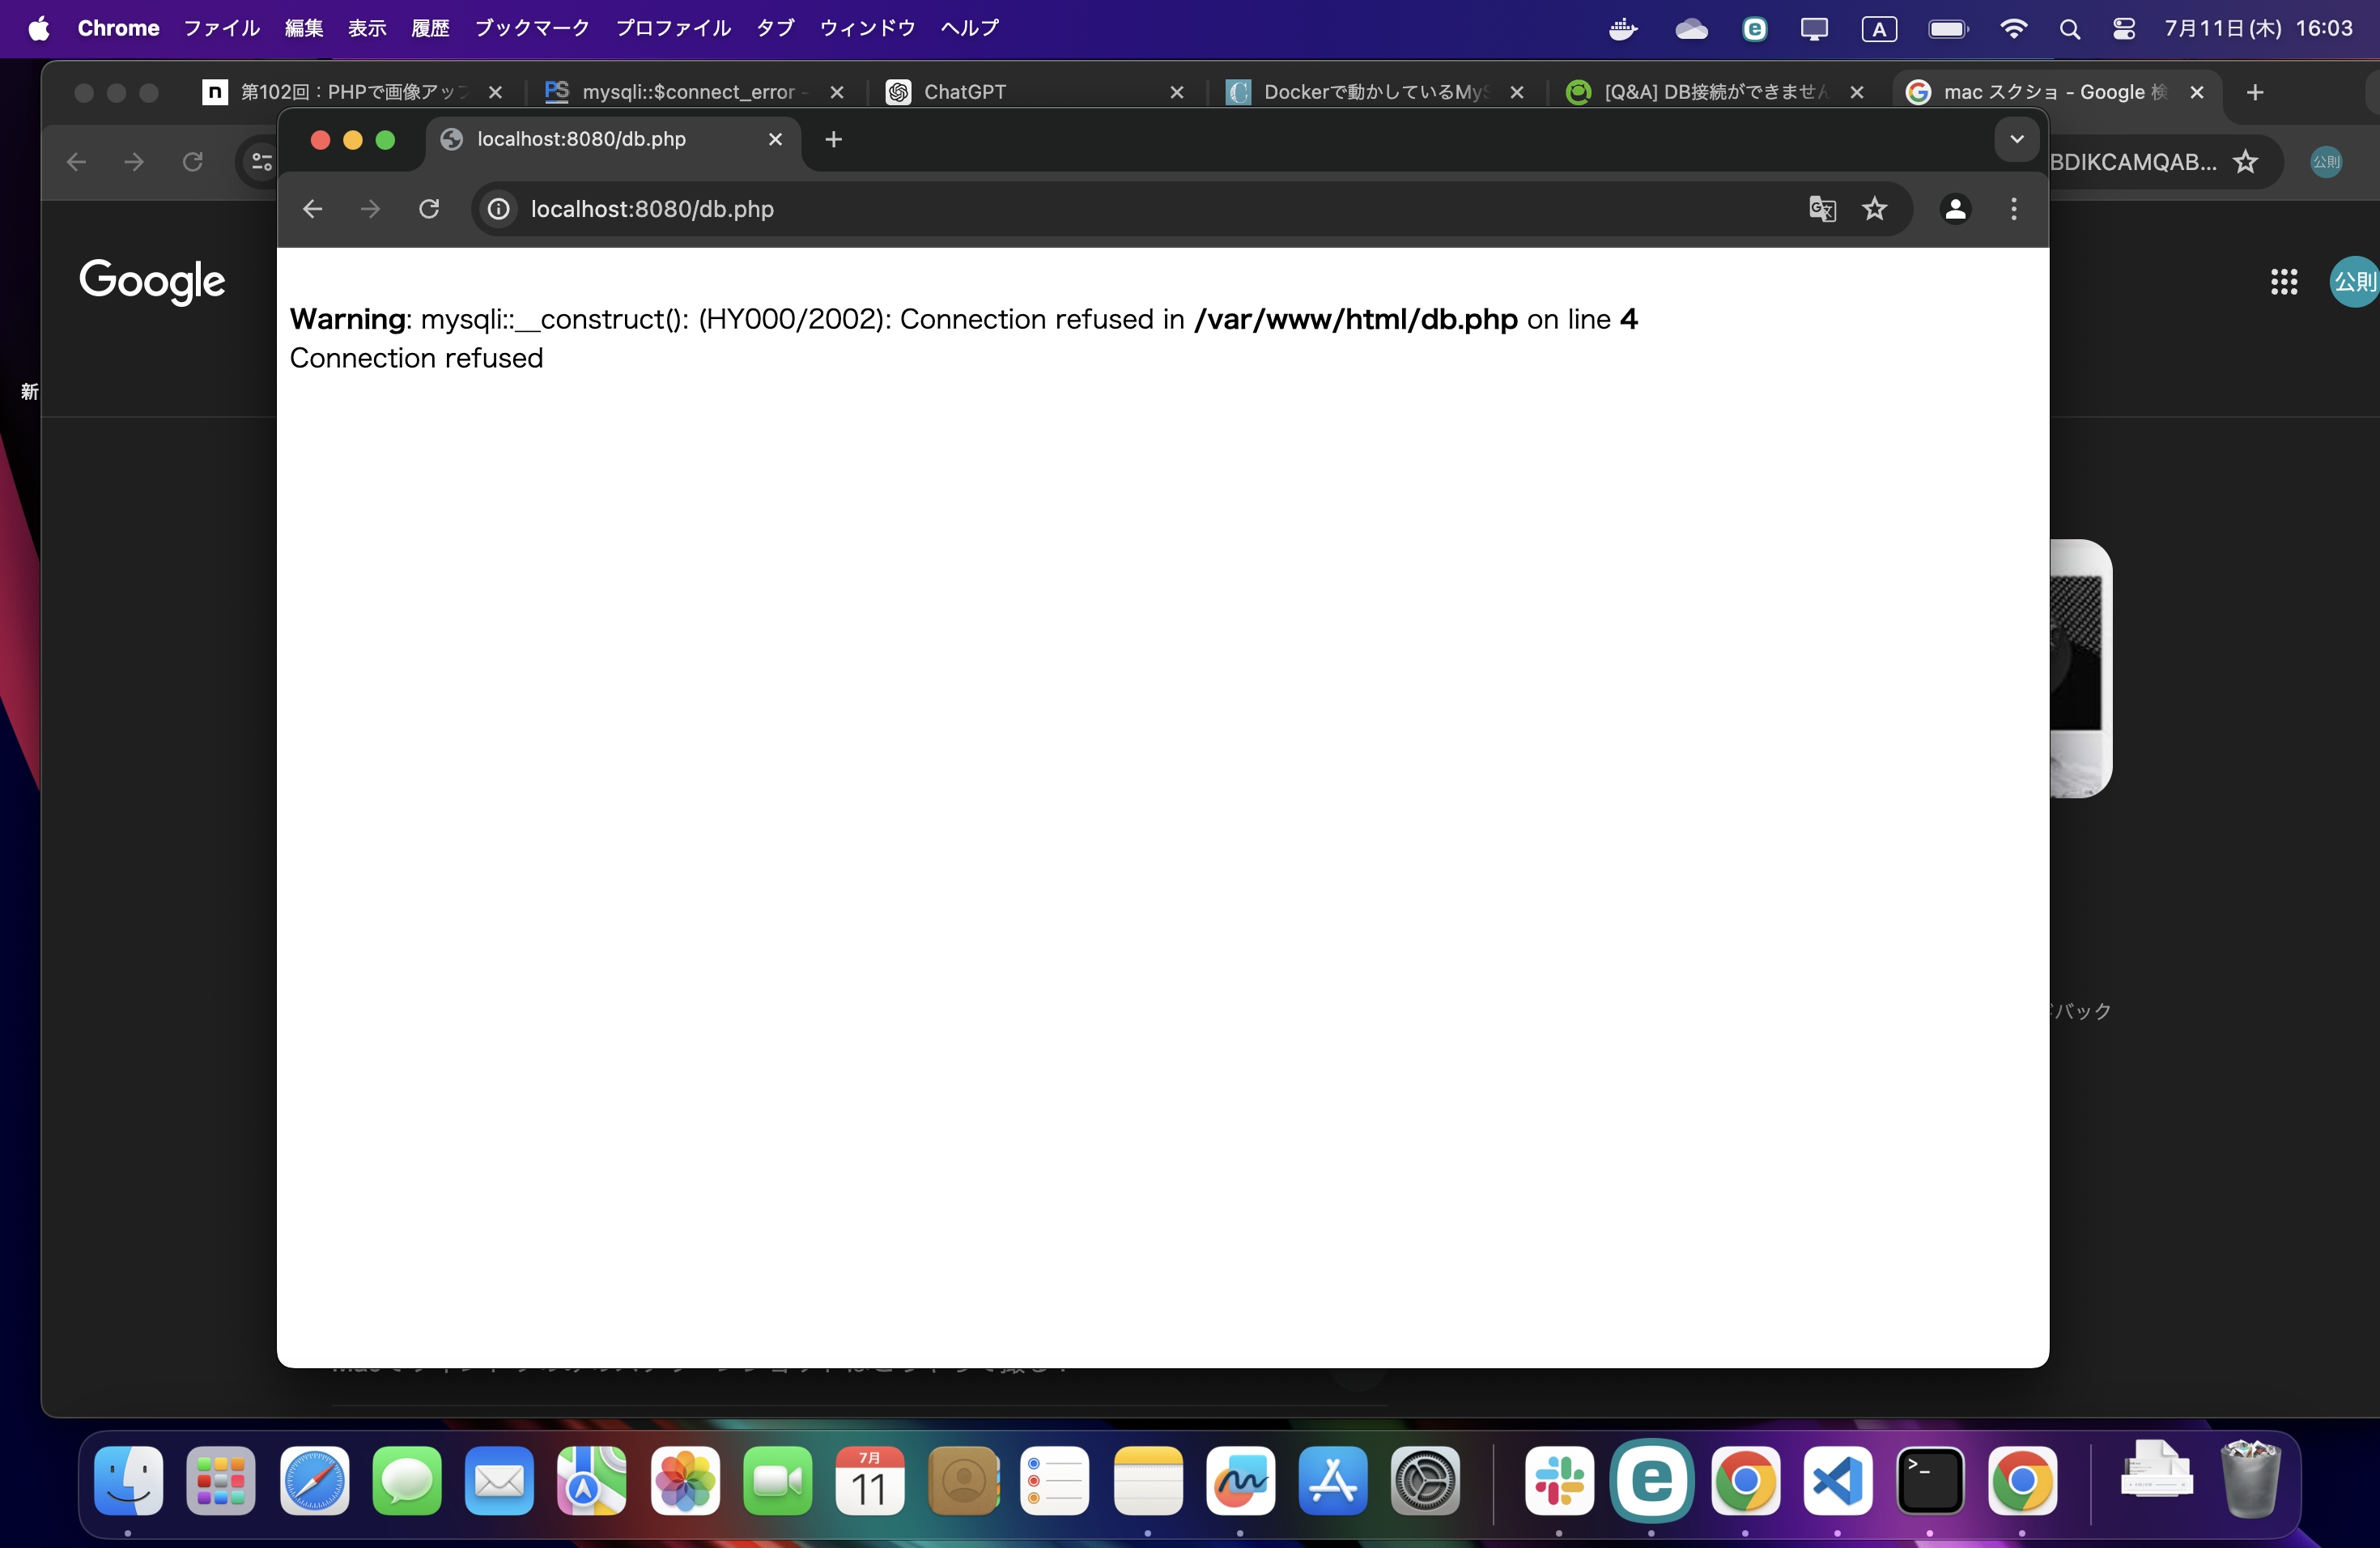This screenshot has height=1548, width=2380.
Task: Open Finder from the Dock
Action: [x=129, y=1480]
